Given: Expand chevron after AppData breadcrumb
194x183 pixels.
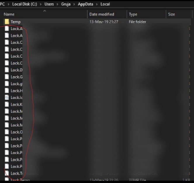Looking at the screenshot, I should pyautogui.click(x=97, y=4).
